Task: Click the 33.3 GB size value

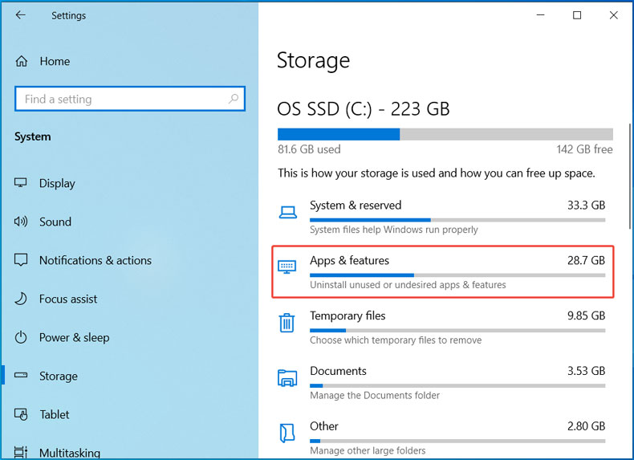Action: (x=587, y=206)
